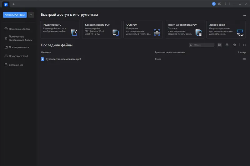Sort by Размер column header
The width and height of the screenshot is (250, 166).
pos(242,52)
